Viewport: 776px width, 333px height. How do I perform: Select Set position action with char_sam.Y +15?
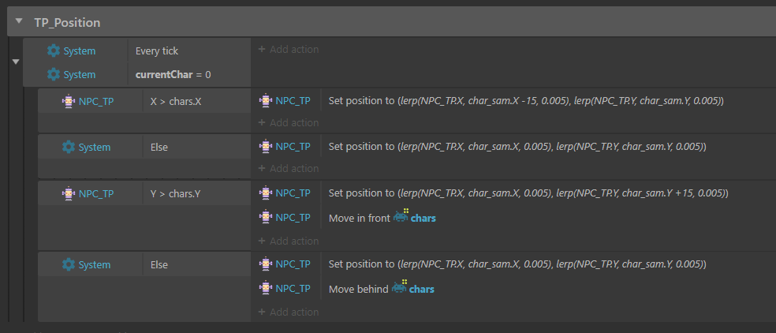pos(528,193)
